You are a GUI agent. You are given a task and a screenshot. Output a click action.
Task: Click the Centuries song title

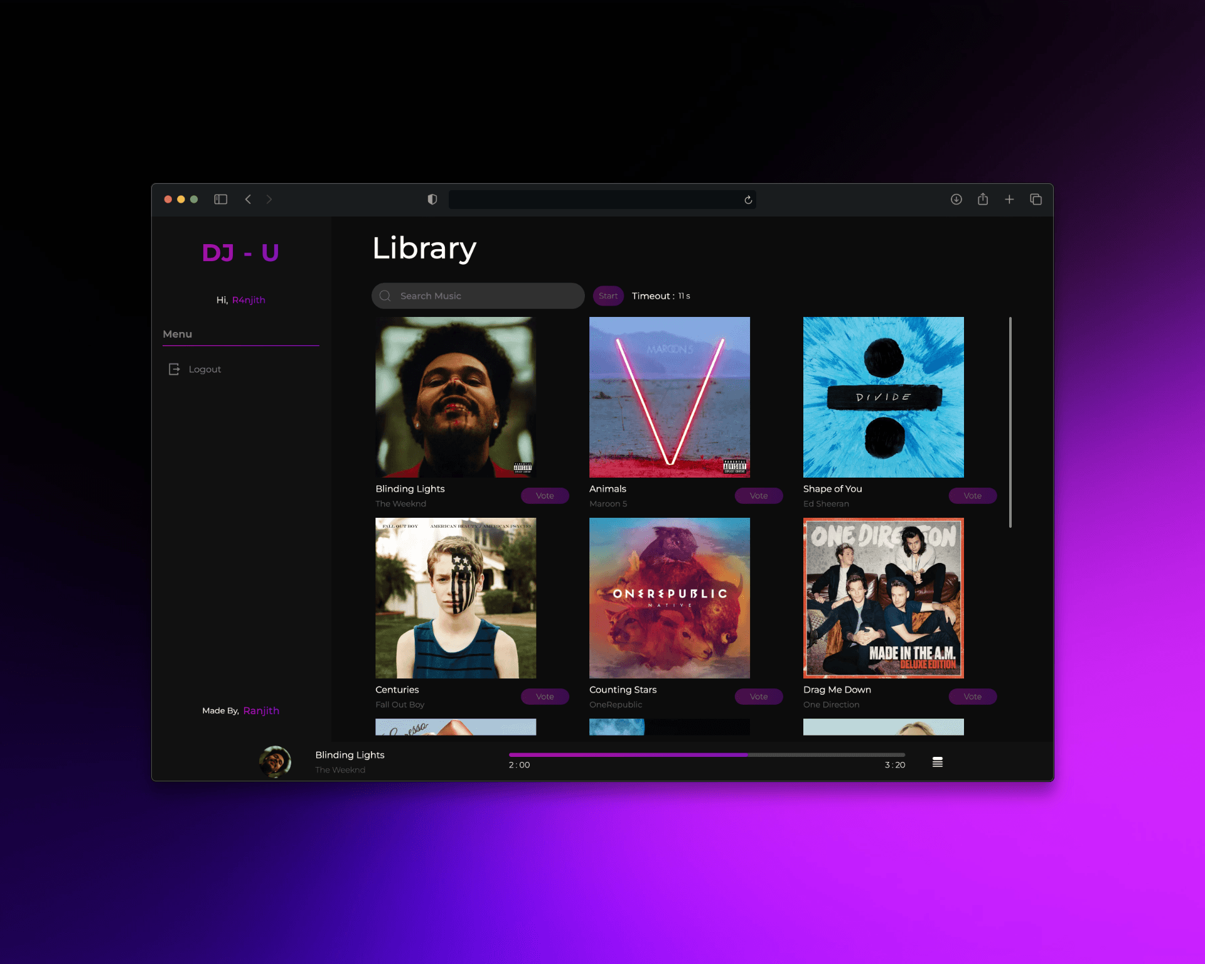397,690
